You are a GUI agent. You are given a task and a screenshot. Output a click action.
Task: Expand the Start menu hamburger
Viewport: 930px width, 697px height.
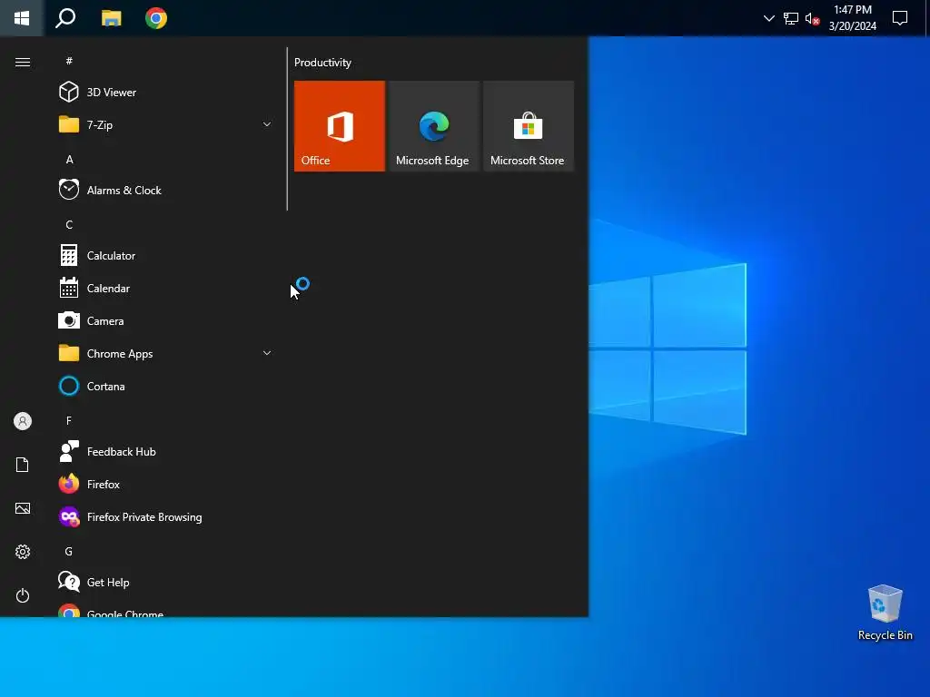click(x=23, y=63)
